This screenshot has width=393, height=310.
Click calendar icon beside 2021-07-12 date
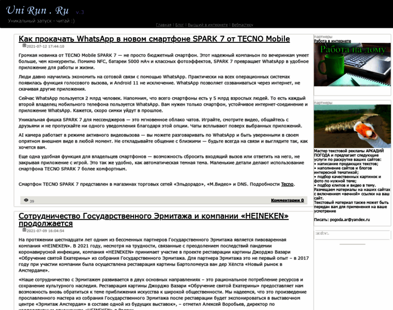(24, 45)
